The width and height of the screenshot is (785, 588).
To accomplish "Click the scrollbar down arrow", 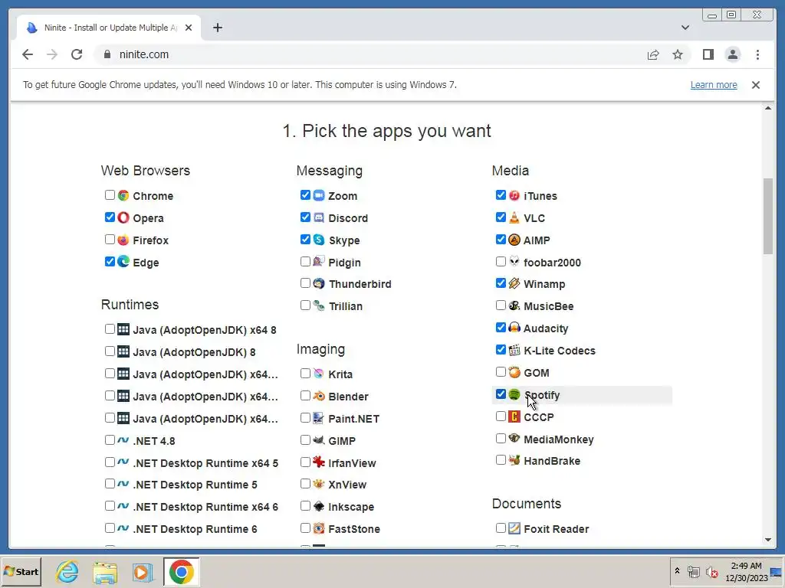I will click(x=768, y=540).
